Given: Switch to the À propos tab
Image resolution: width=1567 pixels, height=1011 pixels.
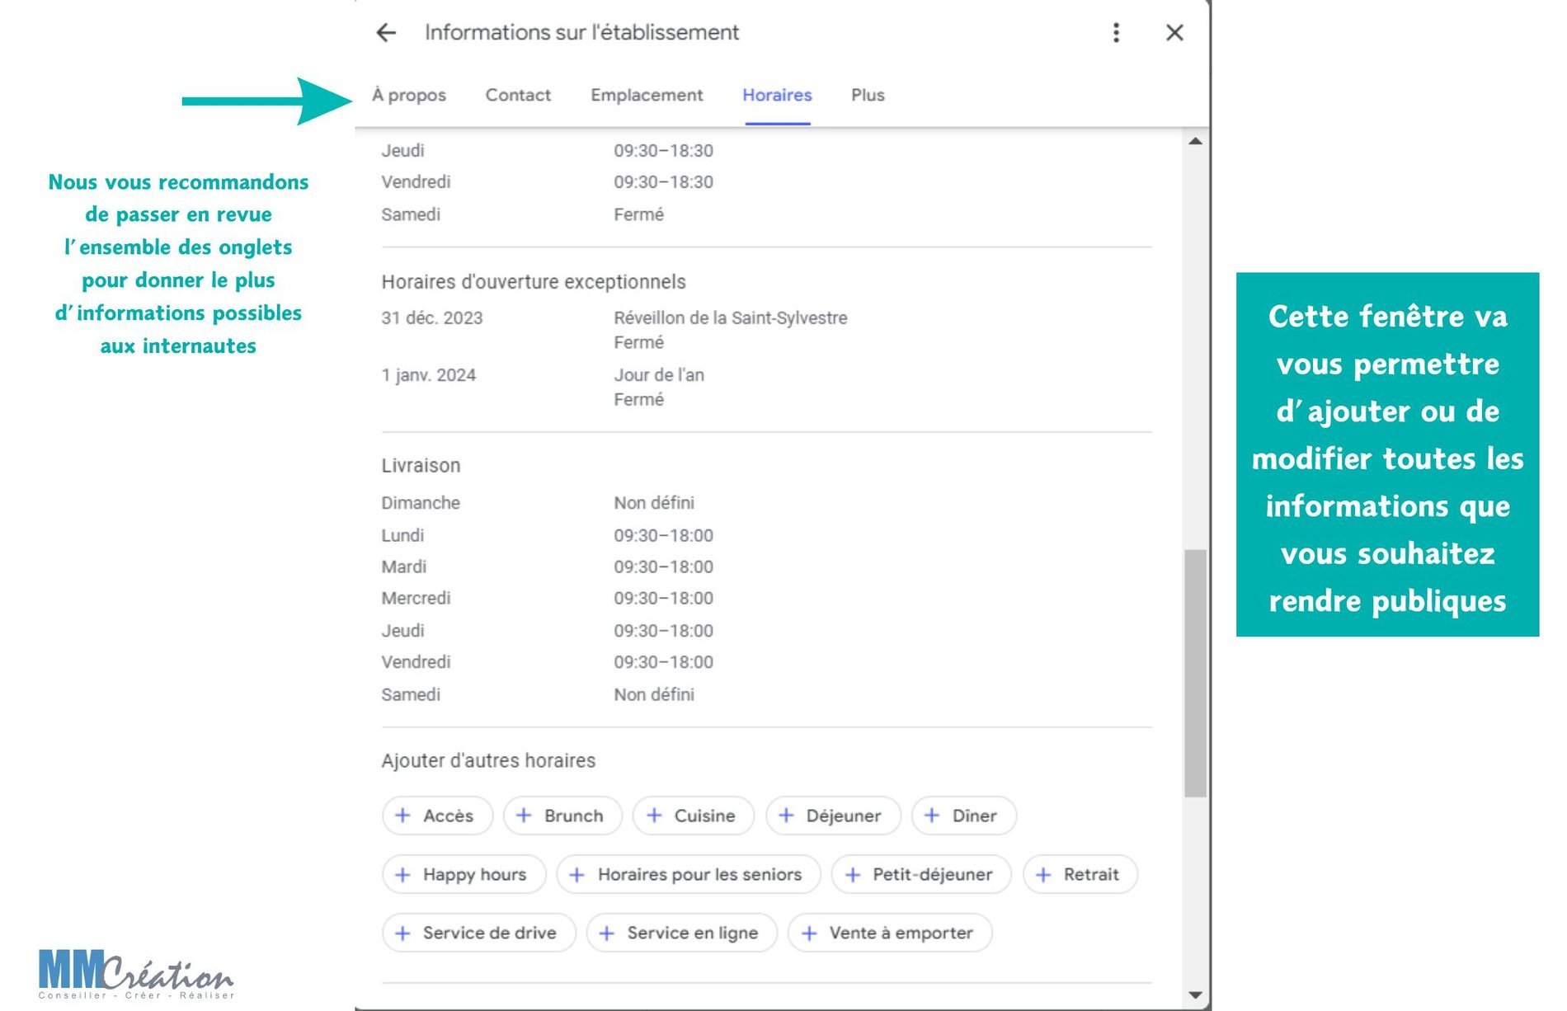Looking at the screenshot, I should tap(409, 96).
